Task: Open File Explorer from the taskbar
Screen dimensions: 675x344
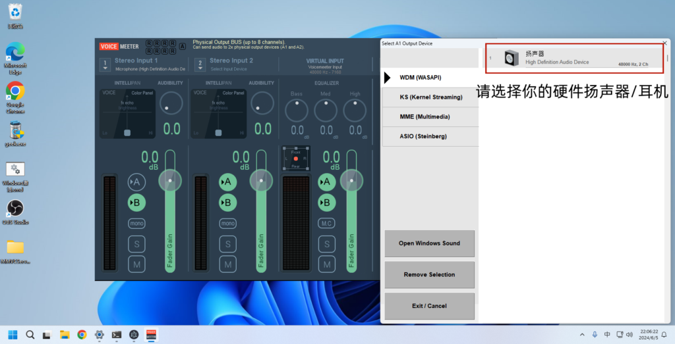Action: (65, 335)
